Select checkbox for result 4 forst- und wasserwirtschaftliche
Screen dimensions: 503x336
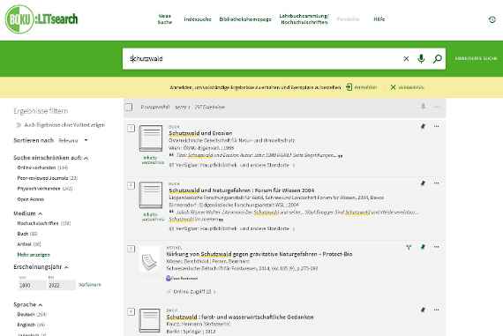click(131, 311)
